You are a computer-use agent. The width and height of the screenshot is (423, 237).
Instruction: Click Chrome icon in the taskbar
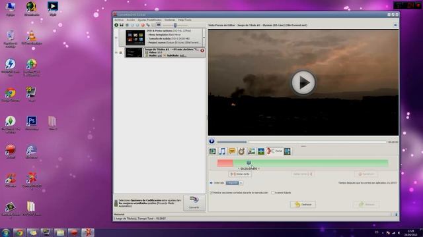(19, 232)
